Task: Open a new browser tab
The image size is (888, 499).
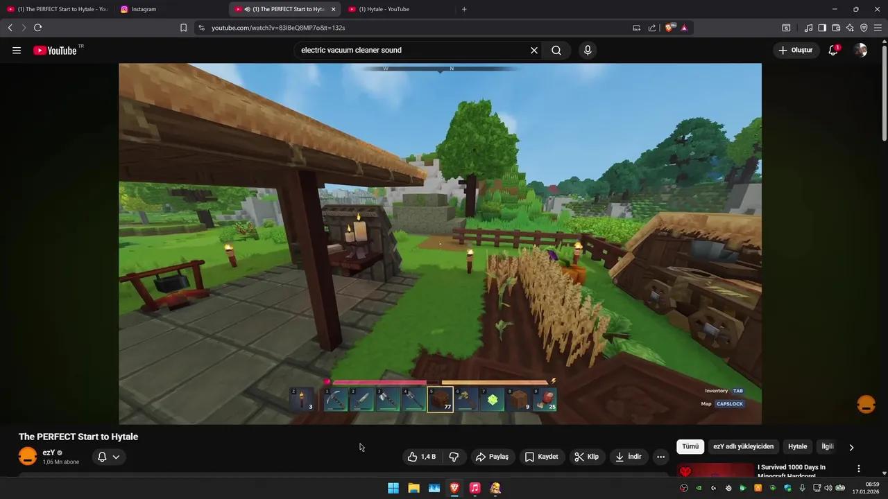Action: click(x=464, y=9)
